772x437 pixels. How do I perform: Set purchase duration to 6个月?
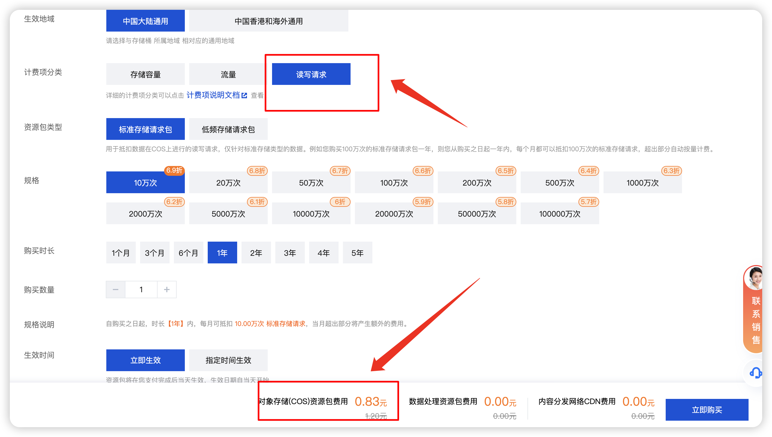click(x=188, y=253)
